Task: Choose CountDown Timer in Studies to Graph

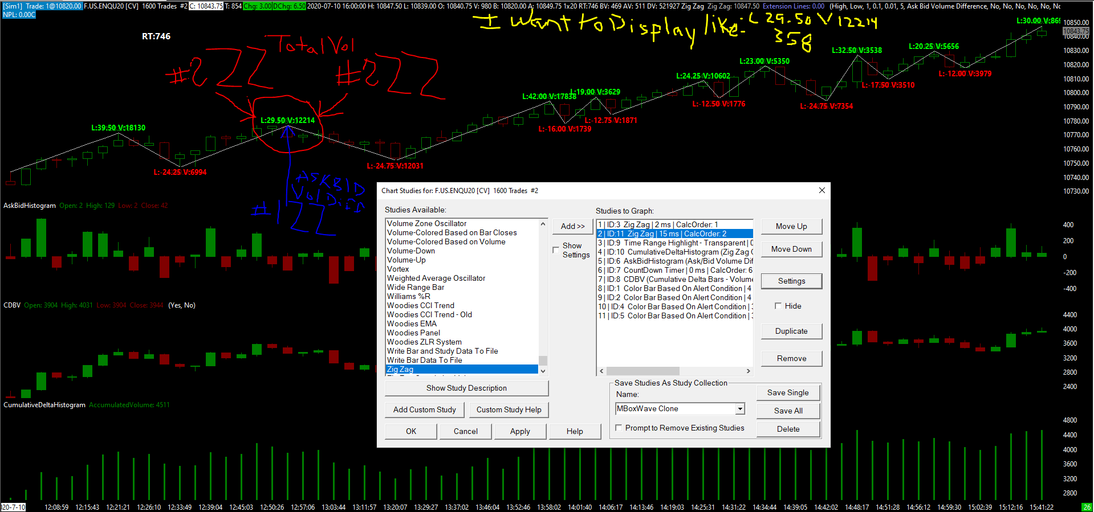Action: [x=674, y=270]
